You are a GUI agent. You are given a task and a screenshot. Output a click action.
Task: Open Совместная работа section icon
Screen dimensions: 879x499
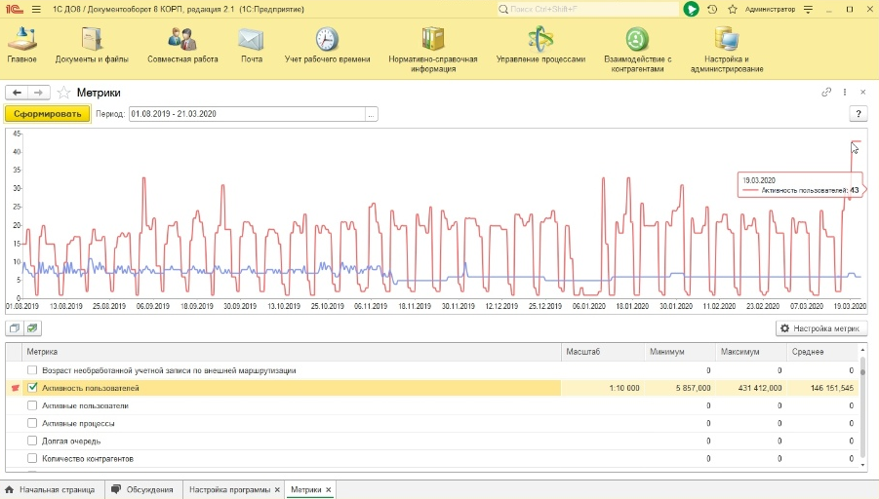[x=182, y=39]
